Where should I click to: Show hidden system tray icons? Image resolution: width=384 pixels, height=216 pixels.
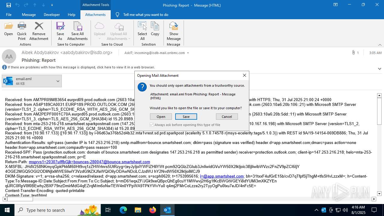tap(316, 210)
